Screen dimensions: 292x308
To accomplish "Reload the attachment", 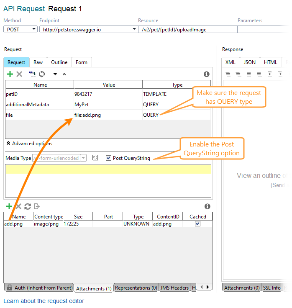I will [x=28, y=206].
